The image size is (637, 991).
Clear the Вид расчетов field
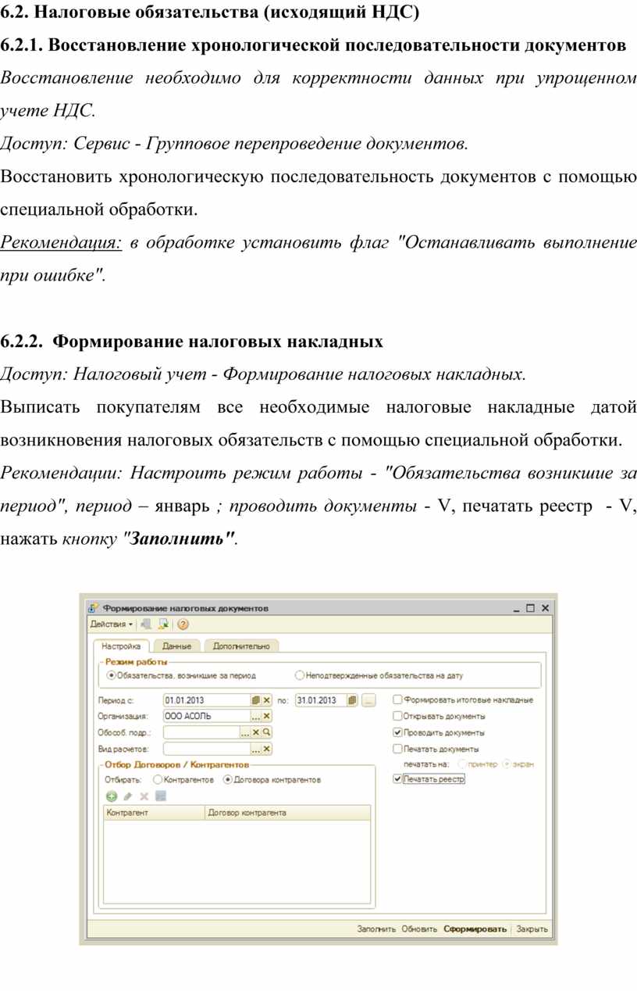[x=266, y=749]
